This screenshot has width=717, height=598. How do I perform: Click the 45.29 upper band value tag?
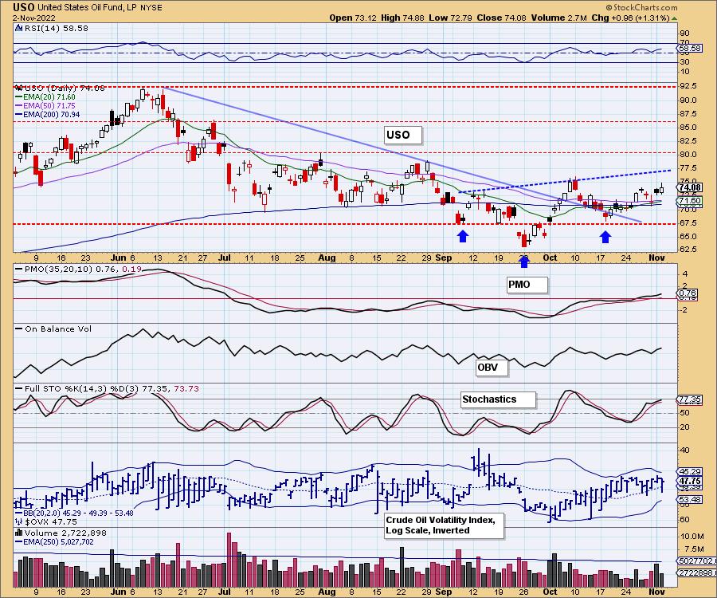coord(690,471)
